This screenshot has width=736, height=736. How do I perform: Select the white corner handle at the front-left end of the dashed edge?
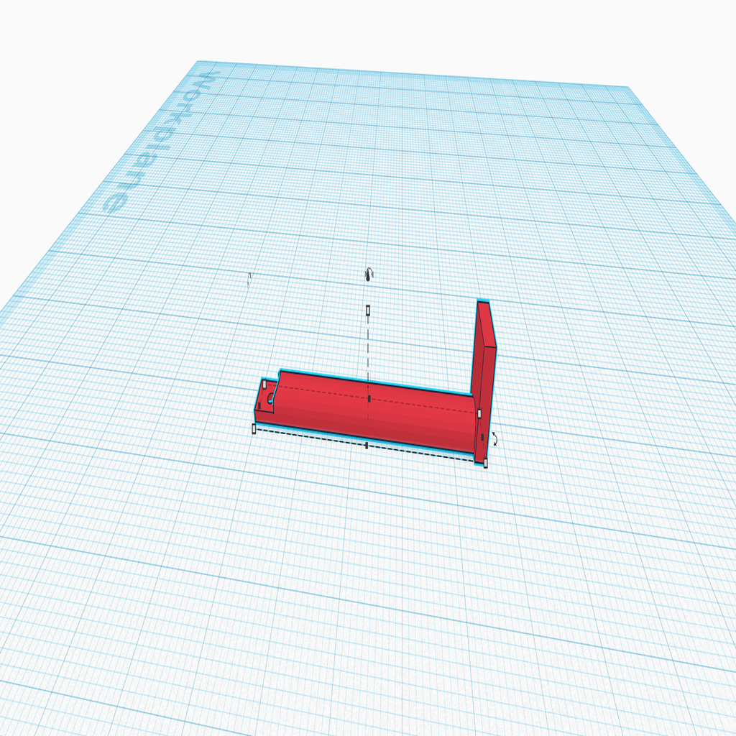tap(254, 428)
